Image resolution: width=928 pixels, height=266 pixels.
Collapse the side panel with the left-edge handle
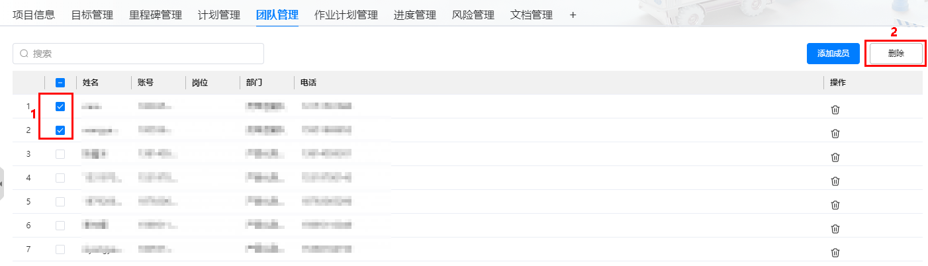(x=2, y=183)
